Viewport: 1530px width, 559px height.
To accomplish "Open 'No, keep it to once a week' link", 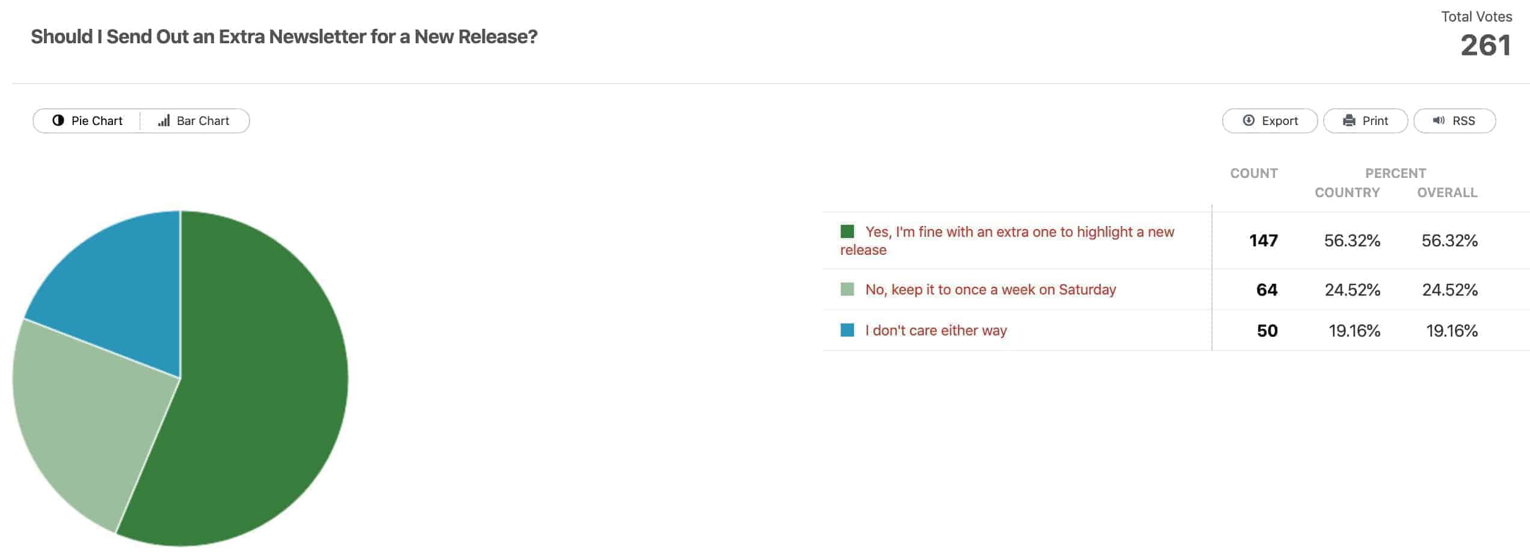I will 991,290.
